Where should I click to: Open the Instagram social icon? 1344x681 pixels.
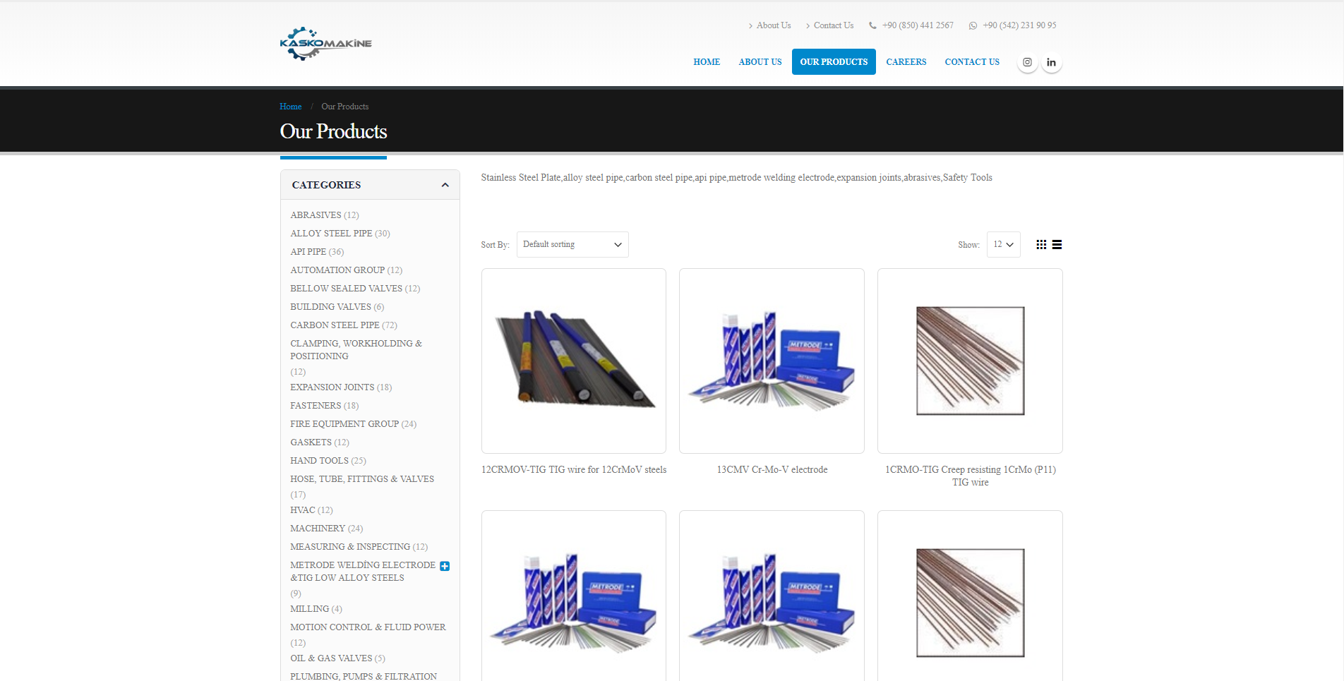point(1027,62)
